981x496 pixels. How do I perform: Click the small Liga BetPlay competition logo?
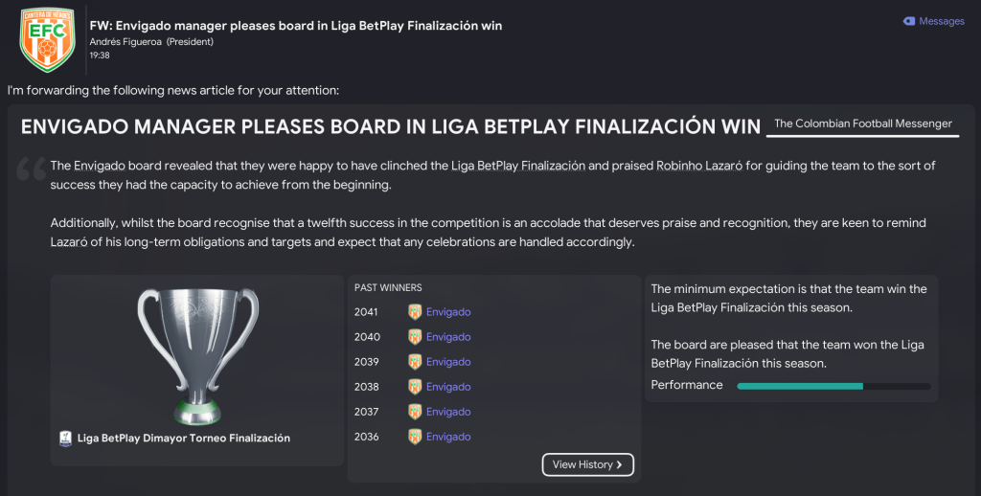click(66, 438)
